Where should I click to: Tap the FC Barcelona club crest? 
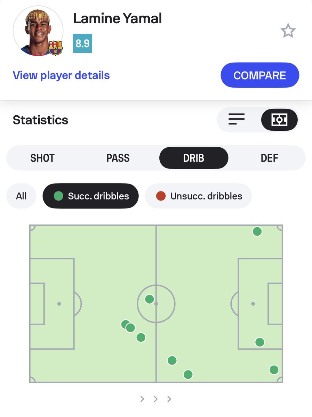coord(55,48)
